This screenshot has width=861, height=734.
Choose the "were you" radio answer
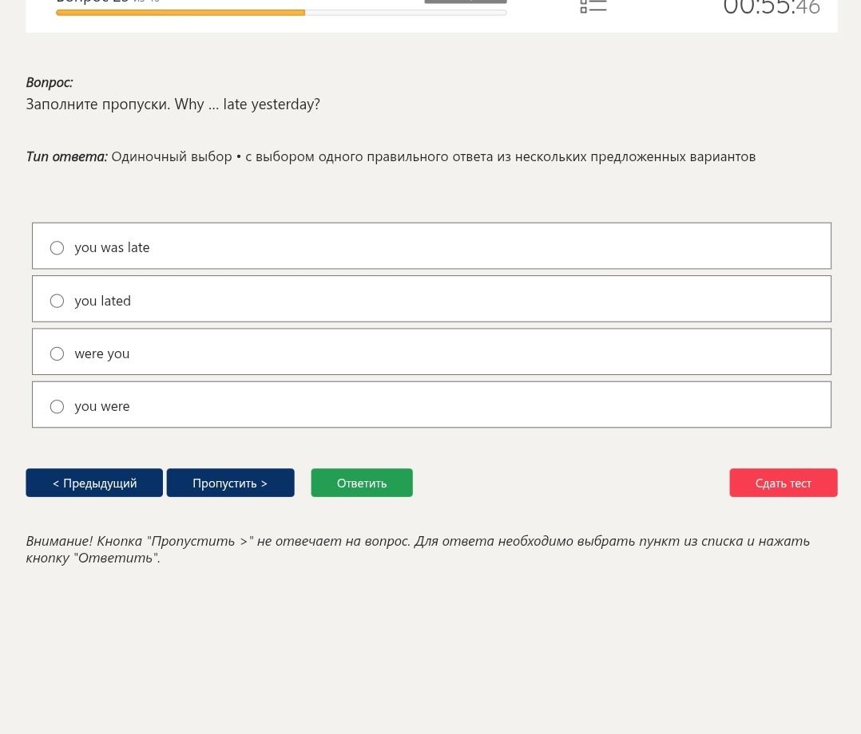point(58,353)
